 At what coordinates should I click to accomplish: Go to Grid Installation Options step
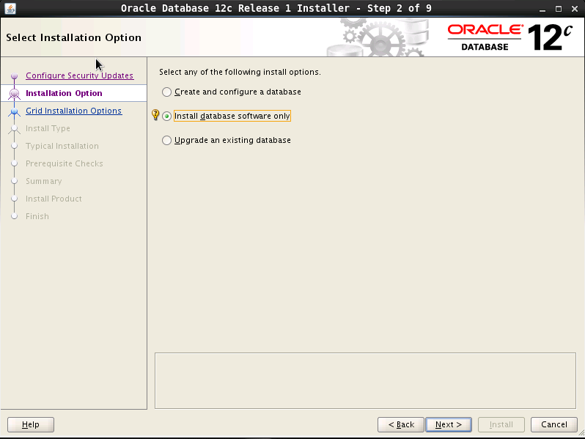tap(73, 111)
